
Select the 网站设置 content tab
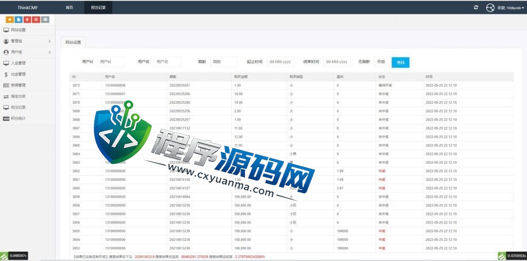click(x=73, y=42)
